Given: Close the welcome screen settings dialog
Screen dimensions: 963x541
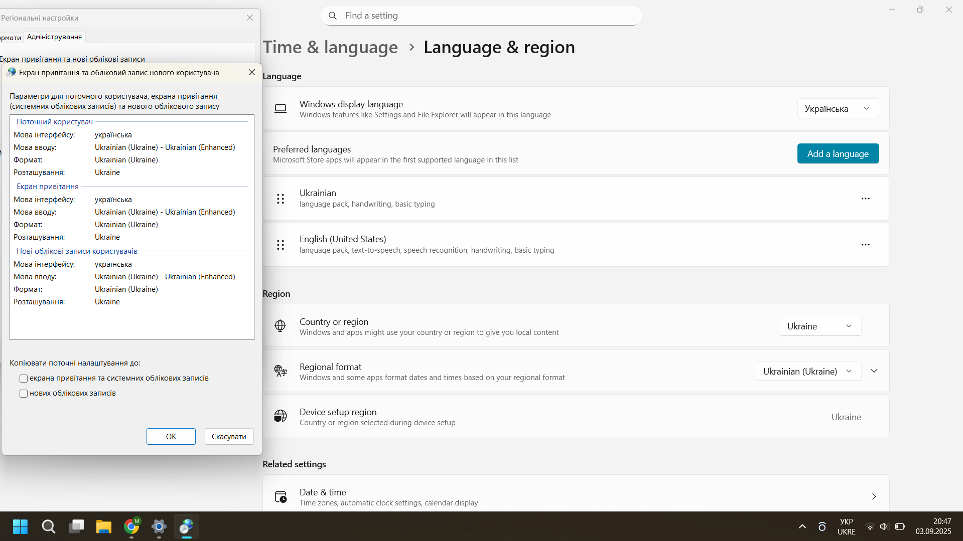Looking at the screenshot, I should pos(252,73).
